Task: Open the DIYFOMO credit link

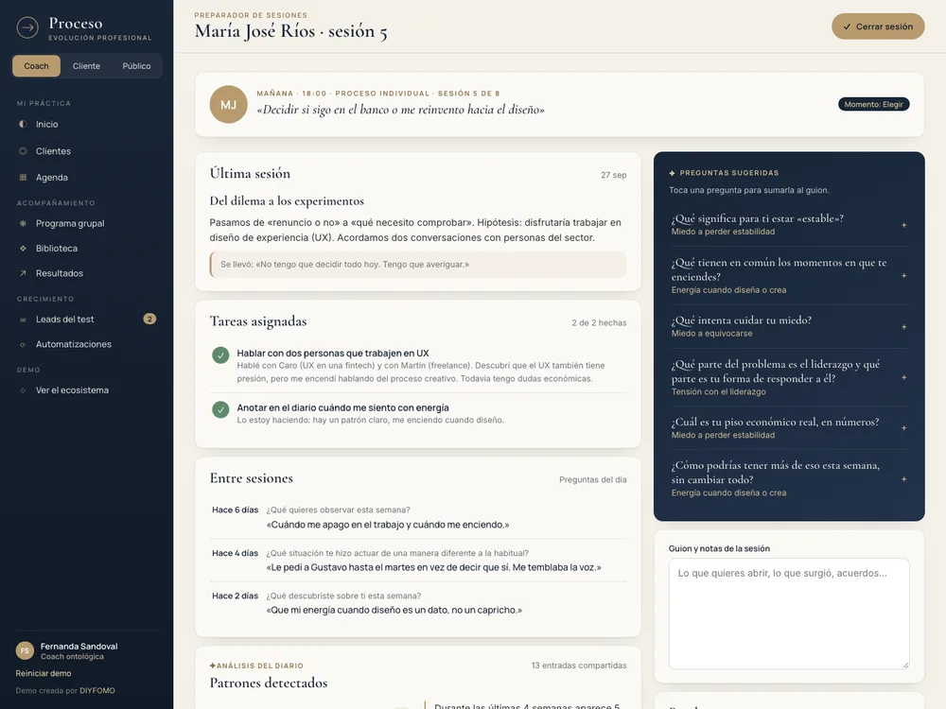Action: 97,691
